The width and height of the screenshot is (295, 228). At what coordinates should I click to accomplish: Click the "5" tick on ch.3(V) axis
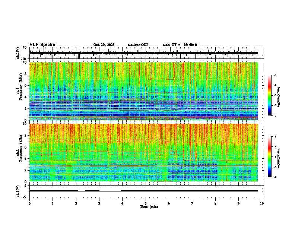pos(26,185)
